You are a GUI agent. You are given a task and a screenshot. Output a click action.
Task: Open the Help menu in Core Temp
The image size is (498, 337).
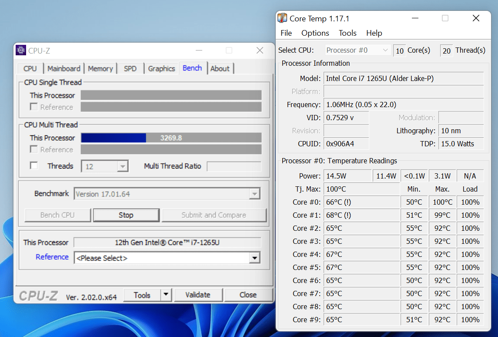click(x=374, y=33)
